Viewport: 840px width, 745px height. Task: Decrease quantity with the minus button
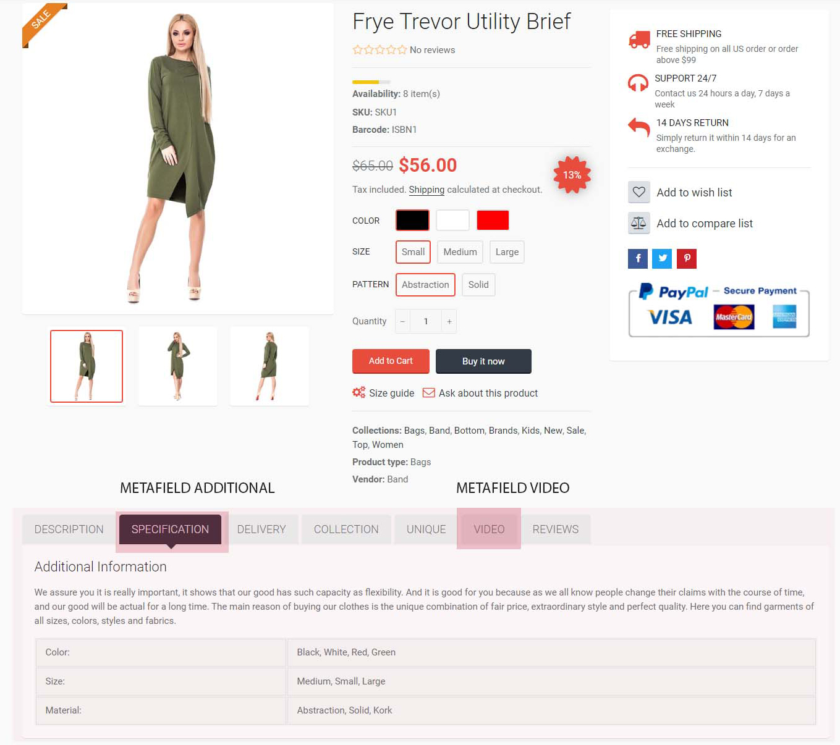[x=402, y=321]
